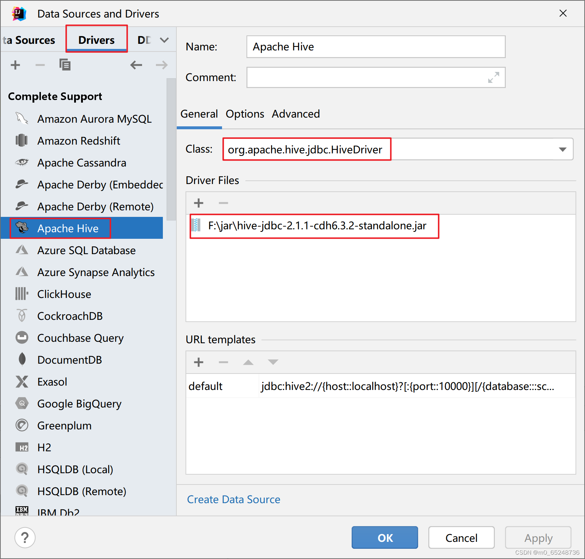Click the Create Data Source link
Viewport: 585px width, 559px height.
tap(234, 499)
